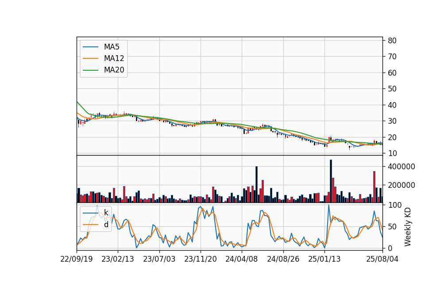This screenshot has height=305, width=425.
Task: Click the d legend label
Action: pyautogui.click(x=106, y=225)
